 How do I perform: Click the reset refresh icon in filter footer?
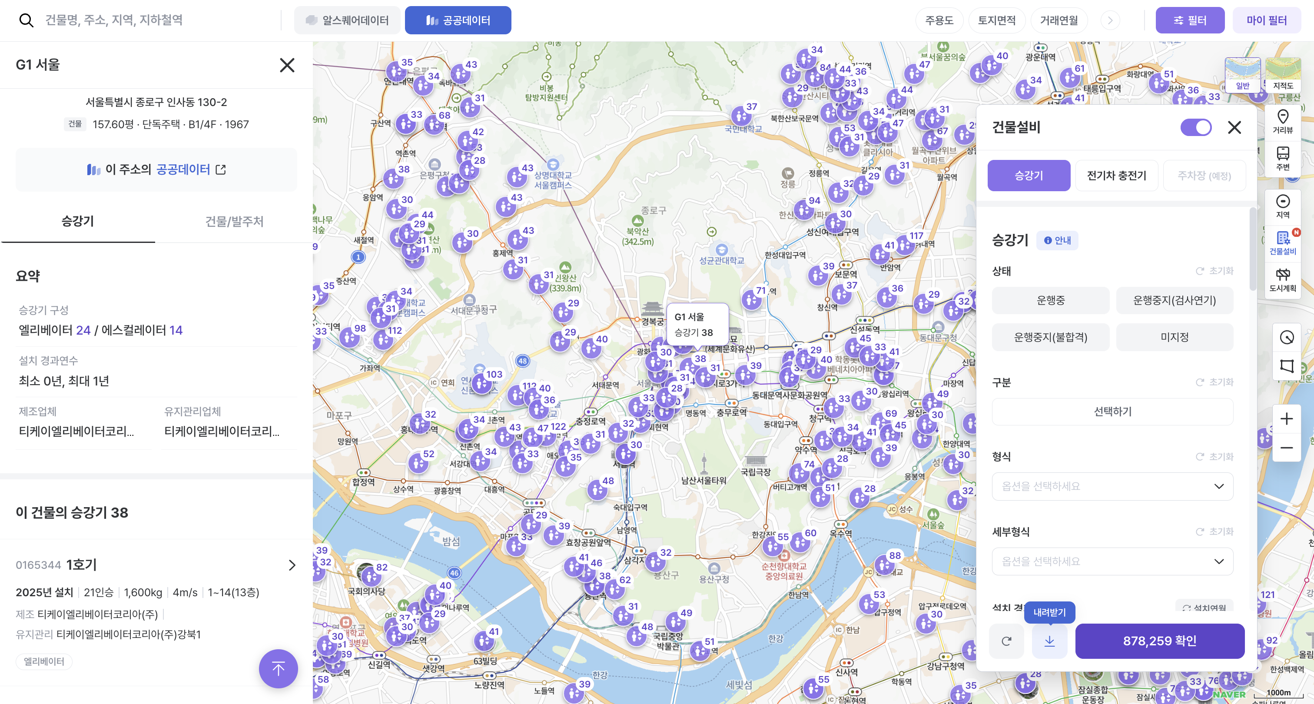tap(1006, 641)
